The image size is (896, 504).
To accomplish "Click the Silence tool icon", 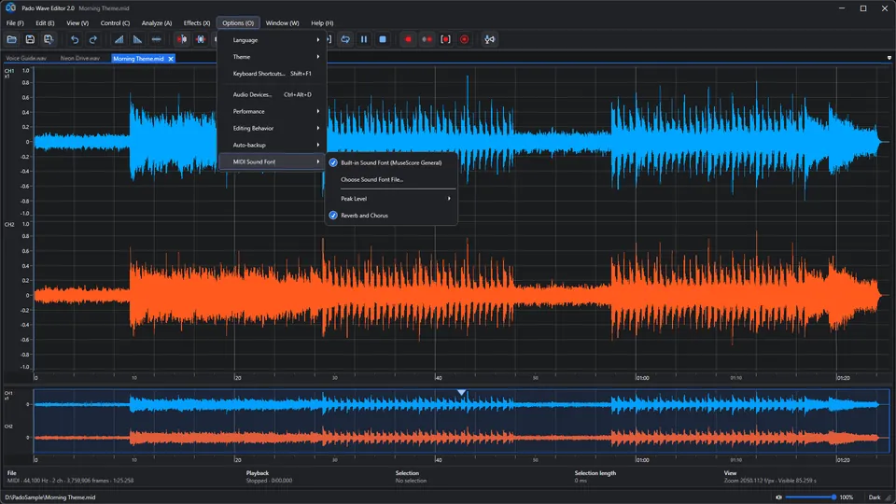I will pos(156,39).
